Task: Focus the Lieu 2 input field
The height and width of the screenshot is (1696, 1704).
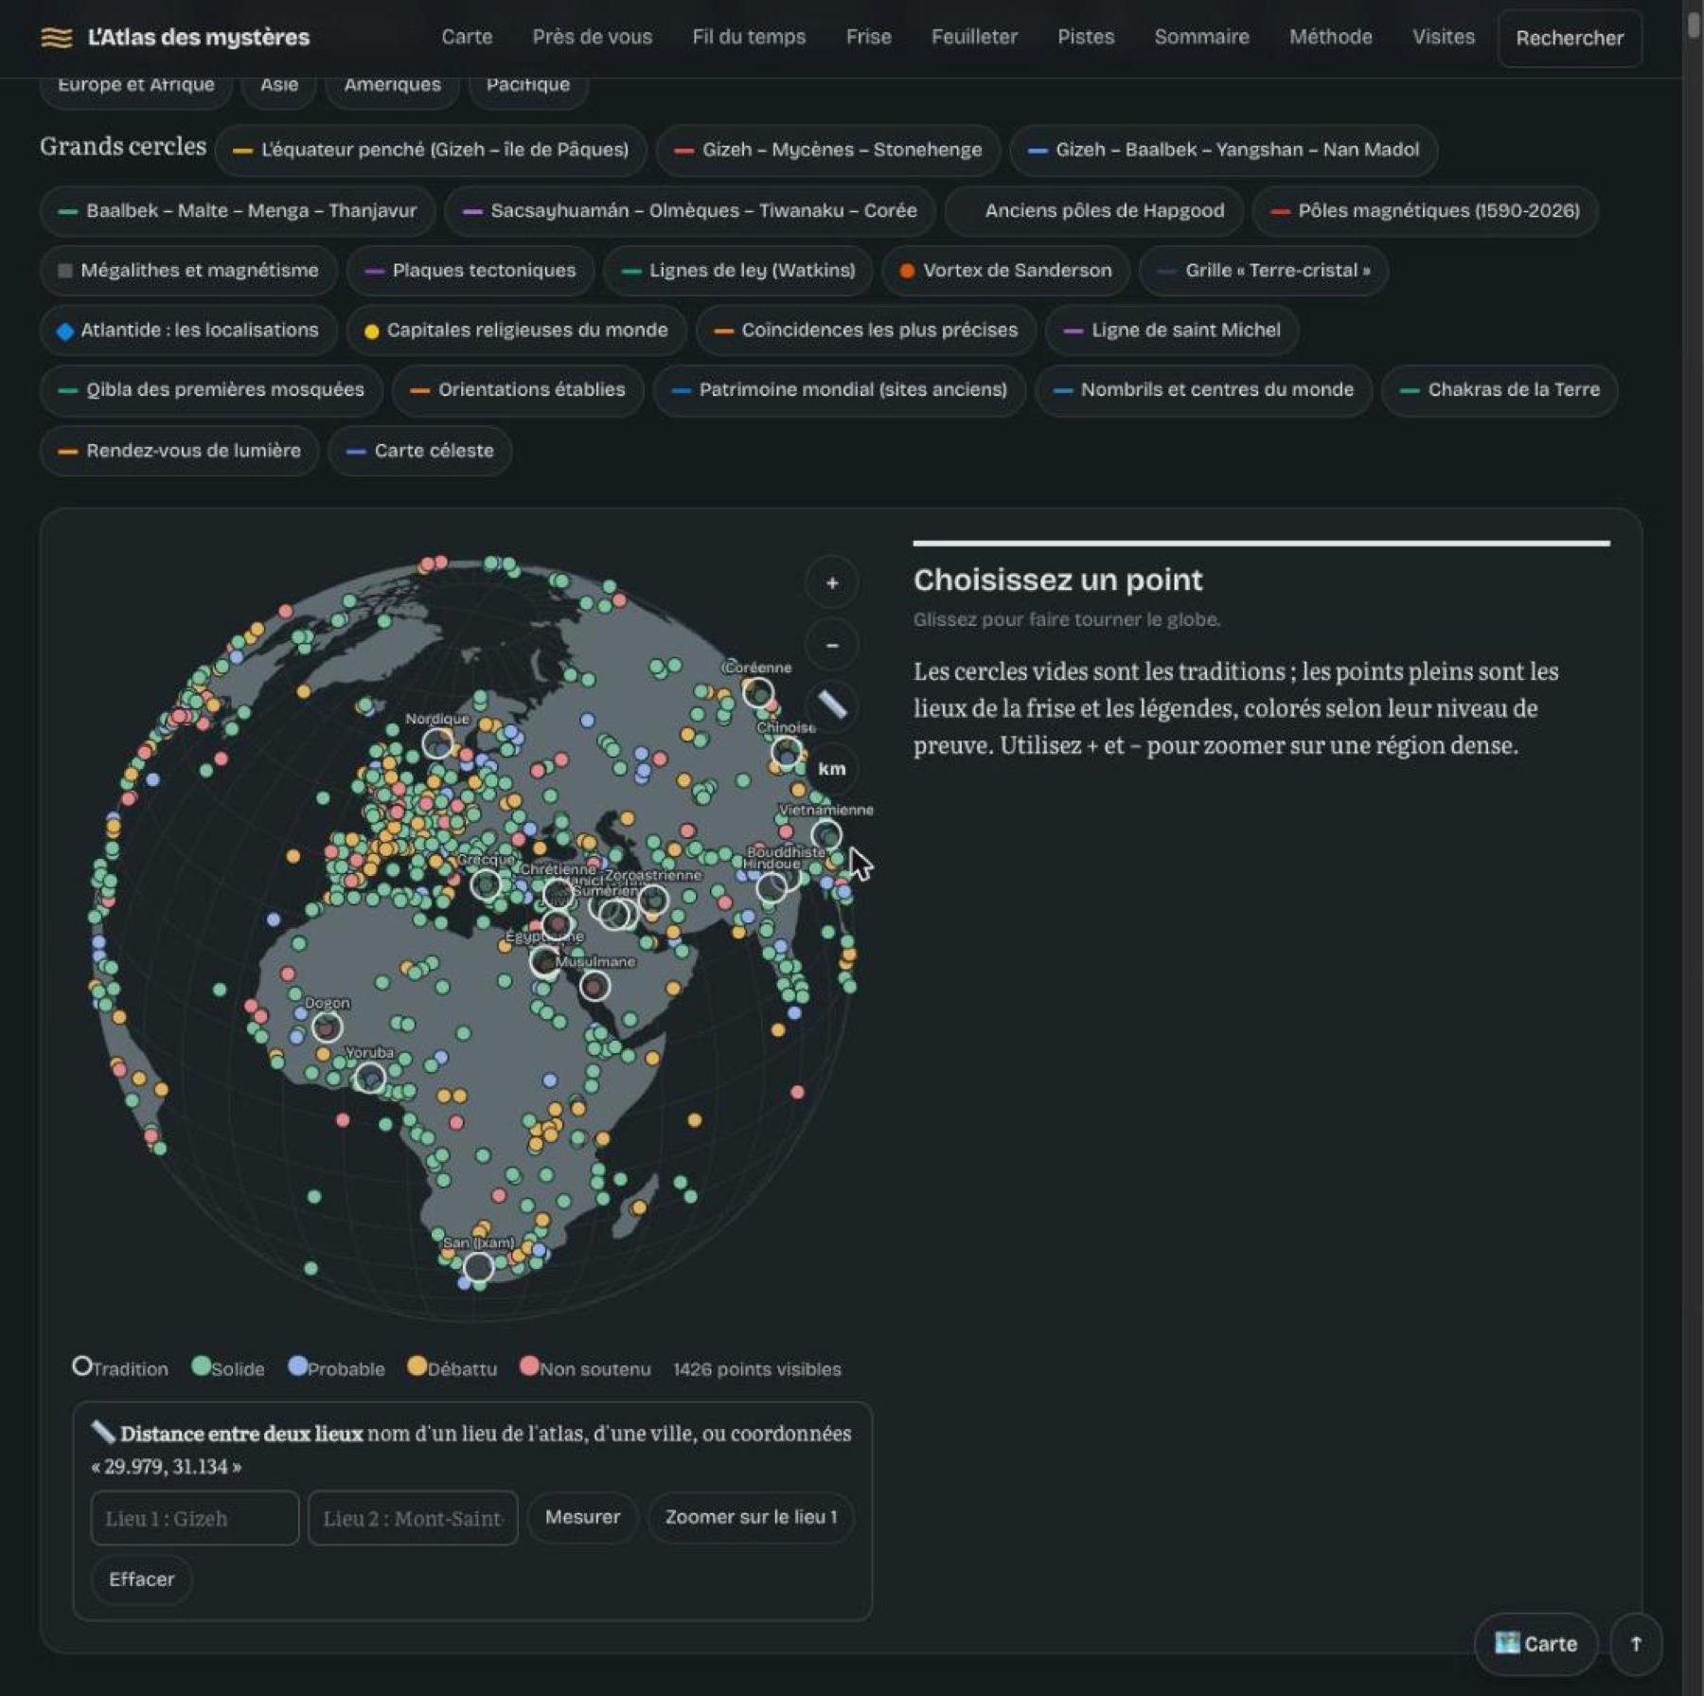Action: pyautogui.click(x=413, y=1518)
